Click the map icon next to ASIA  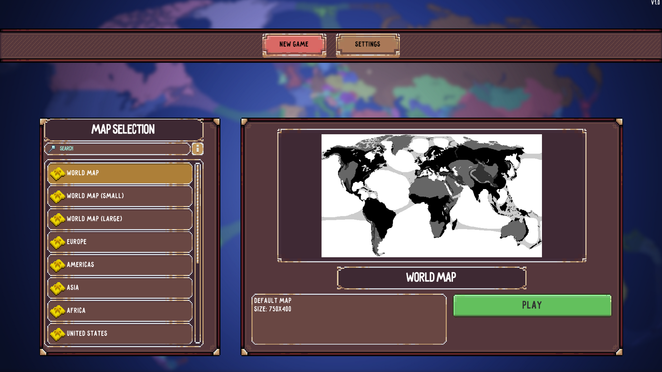point(58,288)
